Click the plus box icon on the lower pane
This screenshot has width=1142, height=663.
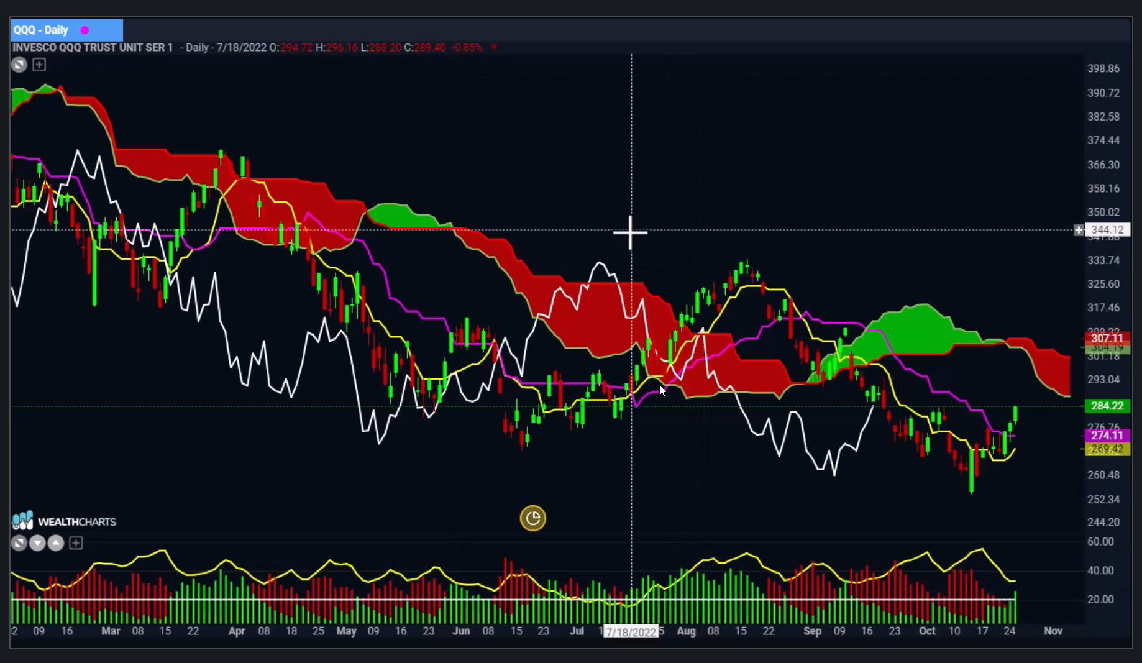(x=76, y=543)
